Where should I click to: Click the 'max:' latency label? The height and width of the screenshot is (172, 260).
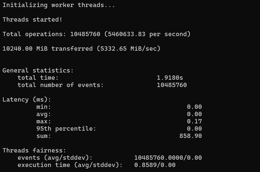point(44,121)
